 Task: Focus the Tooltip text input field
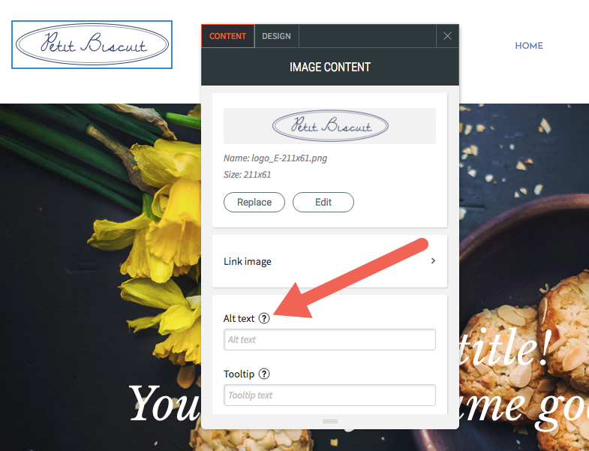point(330,395)
